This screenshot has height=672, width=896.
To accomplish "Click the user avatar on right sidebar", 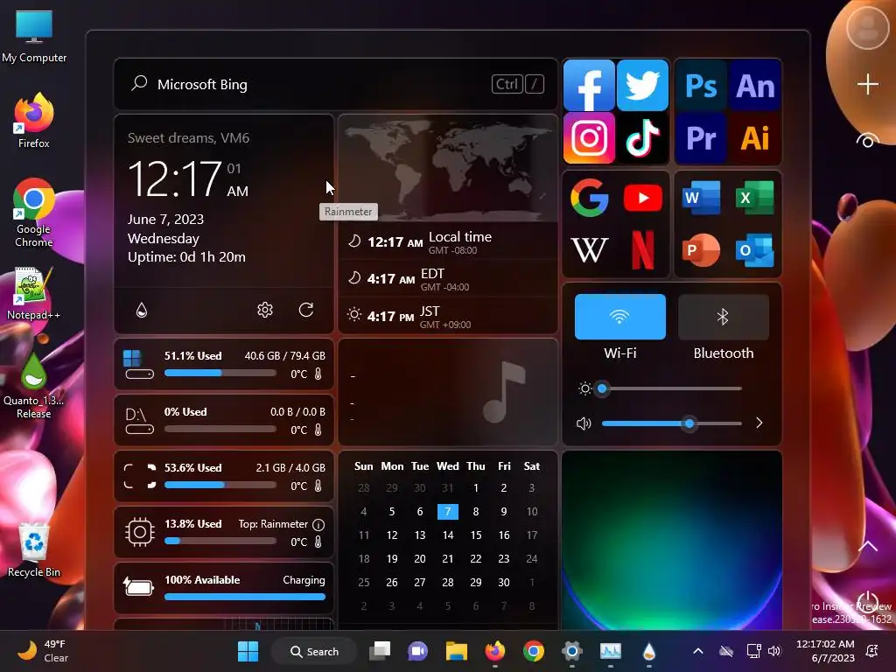I will [x=867, y=27].
